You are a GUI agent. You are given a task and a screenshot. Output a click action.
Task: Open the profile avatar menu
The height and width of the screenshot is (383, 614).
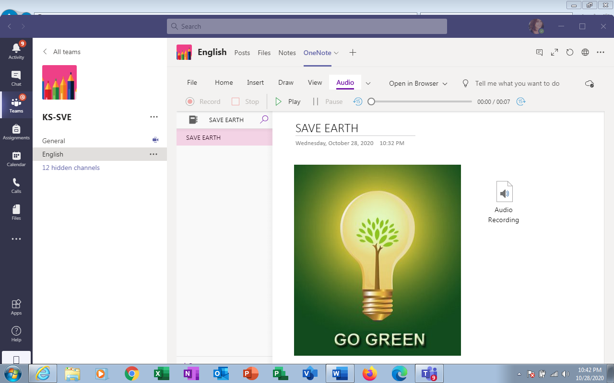tap(536, 26)
